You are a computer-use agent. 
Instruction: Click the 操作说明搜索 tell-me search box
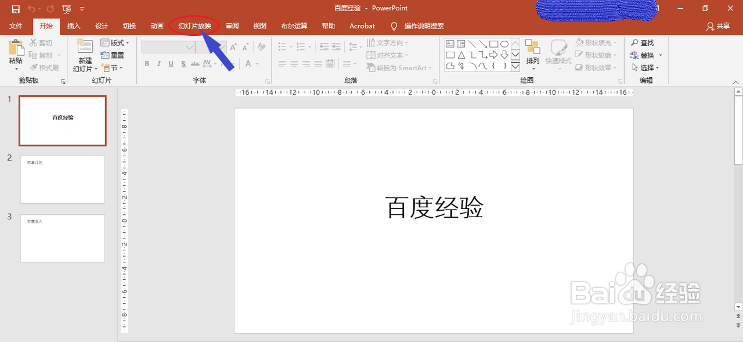[417, 26]
